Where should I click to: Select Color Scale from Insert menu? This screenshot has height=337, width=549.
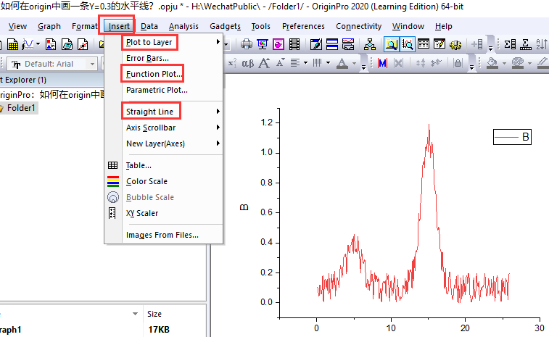pos(146,181)
